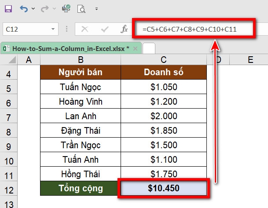Click the formula bar grip dots handle

coord(66,29)
